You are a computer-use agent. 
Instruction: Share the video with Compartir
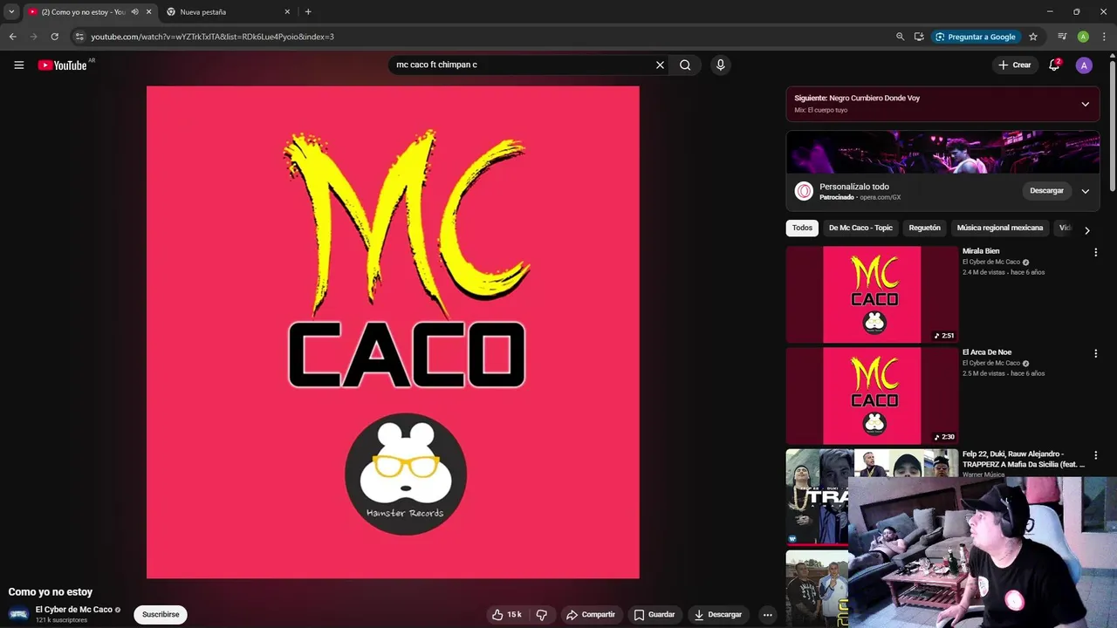pyautogui.click(x=591, y=614)
